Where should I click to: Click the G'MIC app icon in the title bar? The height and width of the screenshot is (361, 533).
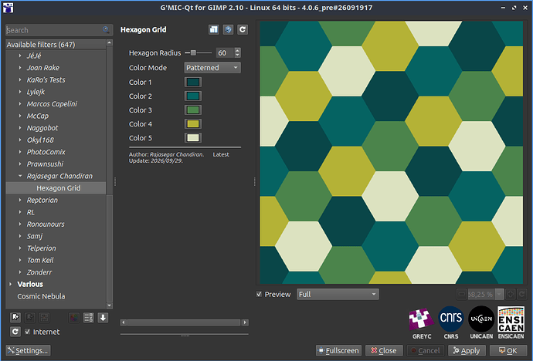[x=8, y=8]
